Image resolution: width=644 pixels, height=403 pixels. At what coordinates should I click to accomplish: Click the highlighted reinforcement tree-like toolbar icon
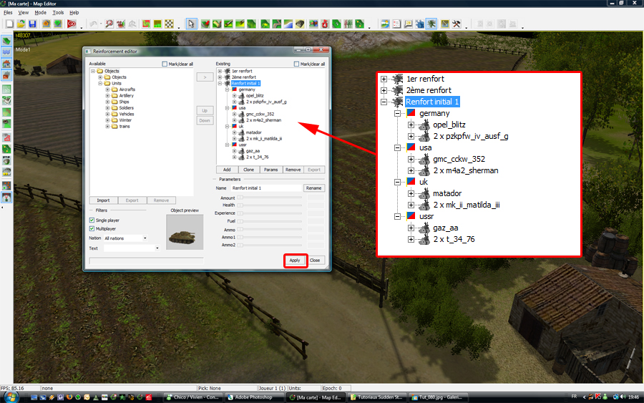[431, 24]
